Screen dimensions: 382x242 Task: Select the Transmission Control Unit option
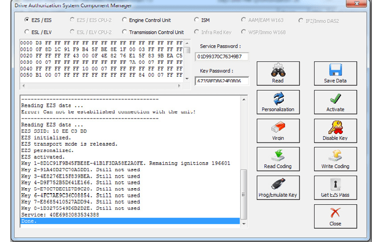tap(125, 32)
